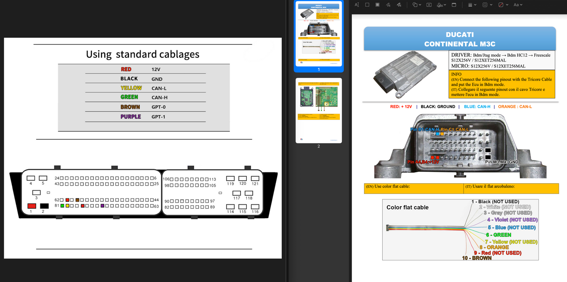
Task: Click the Color flat cable diagram
Action: coord(460,230)
